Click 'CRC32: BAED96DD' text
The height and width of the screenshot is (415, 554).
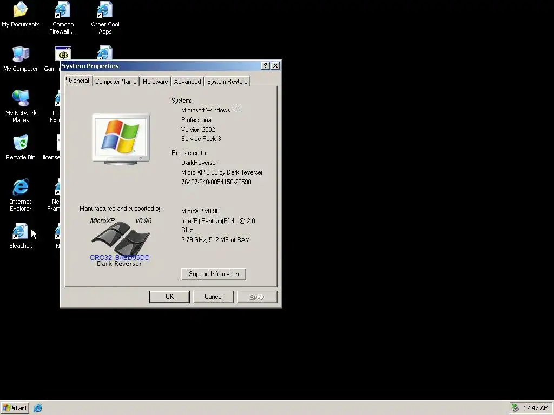tap(120, 258)
